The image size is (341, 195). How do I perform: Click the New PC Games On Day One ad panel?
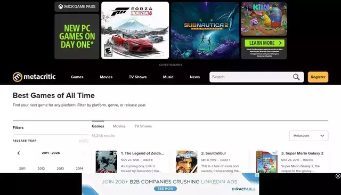[77, 37]
